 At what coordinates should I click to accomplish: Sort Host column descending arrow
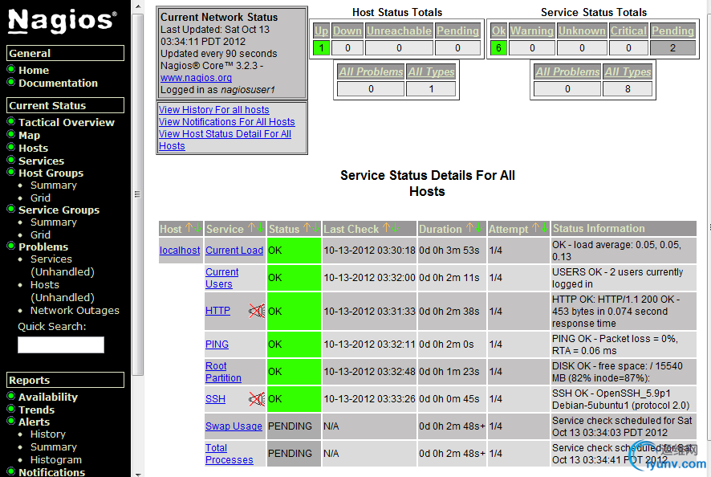197,227
